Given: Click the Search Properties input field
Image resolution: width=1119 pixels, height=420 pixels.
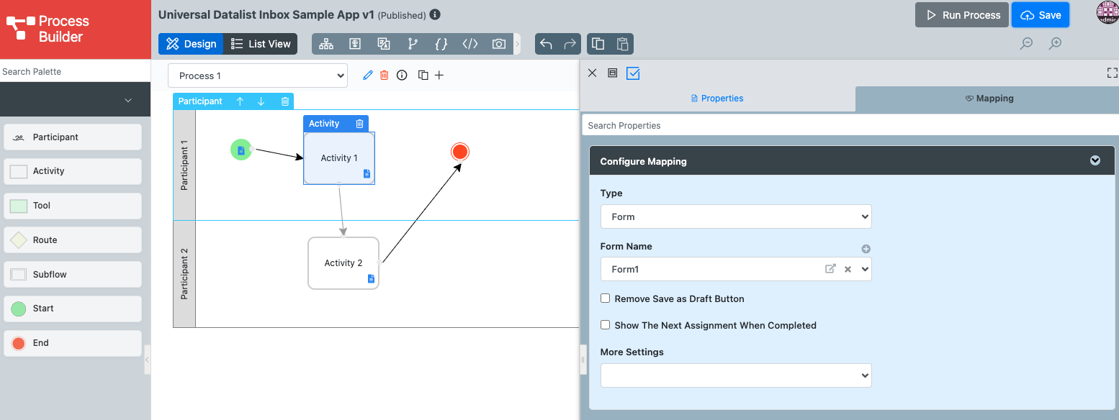Looking at the screenshot, I should tap(850, 125).
